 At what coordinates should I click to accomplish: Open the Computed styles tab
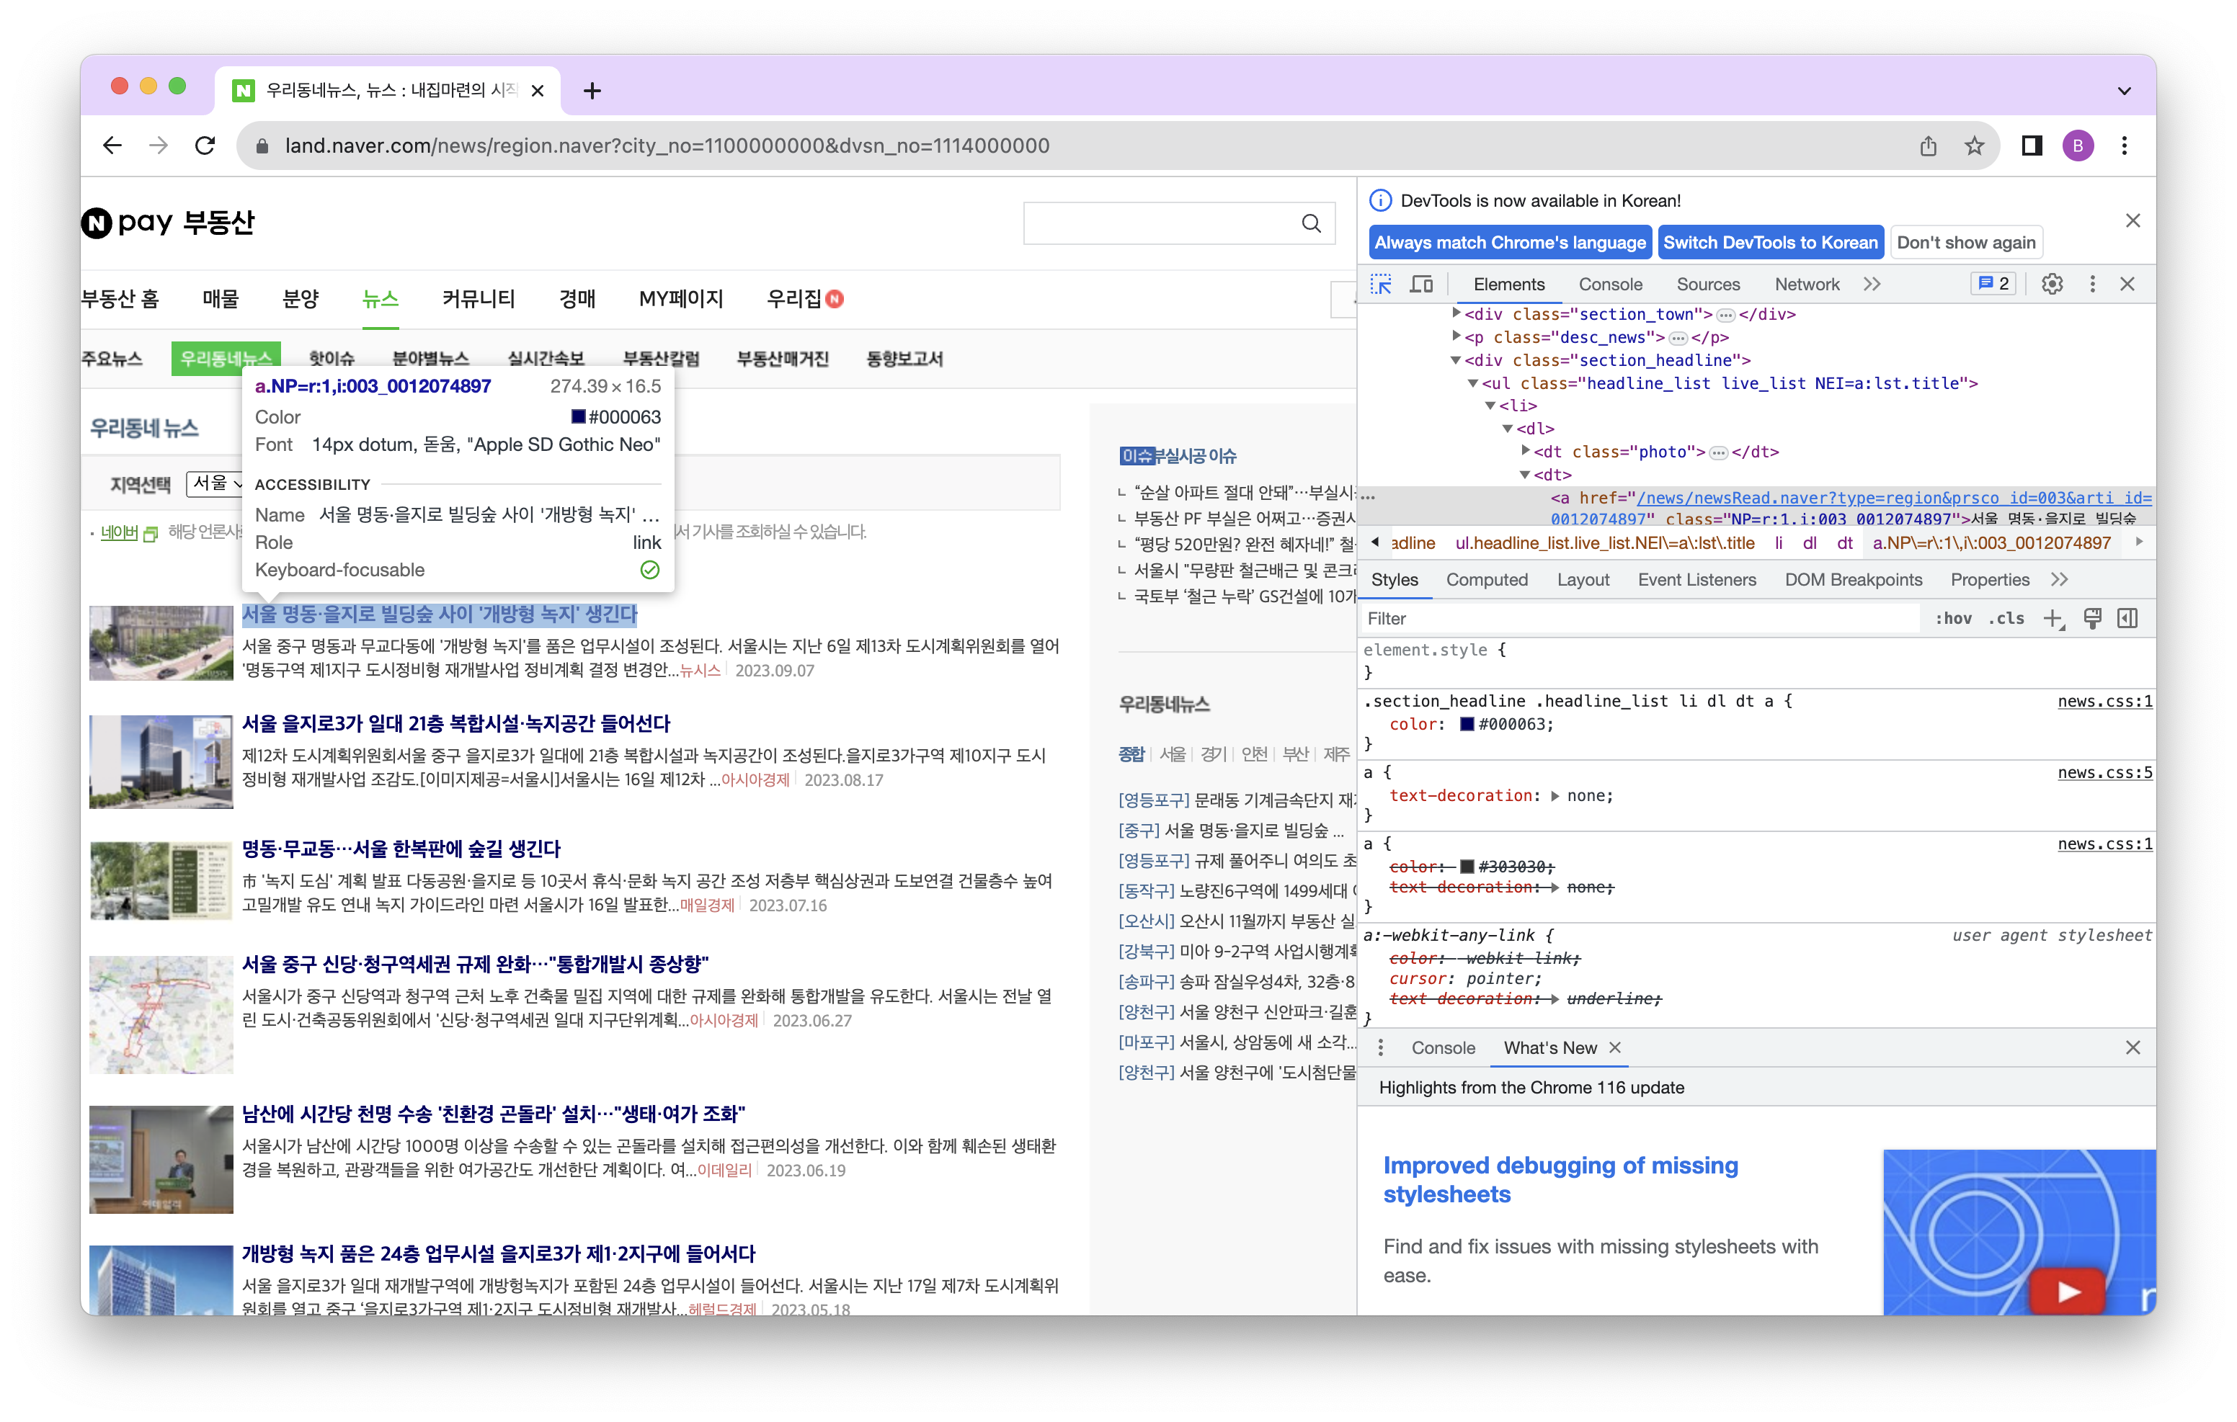[x=1486, y=580]
